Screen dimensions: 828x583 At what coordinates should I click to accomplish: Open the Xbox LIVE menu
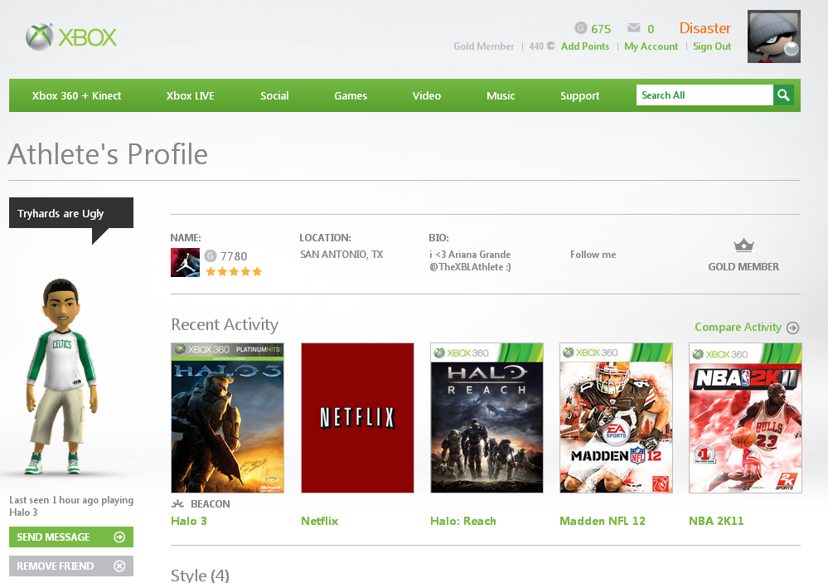click(190, 95)
